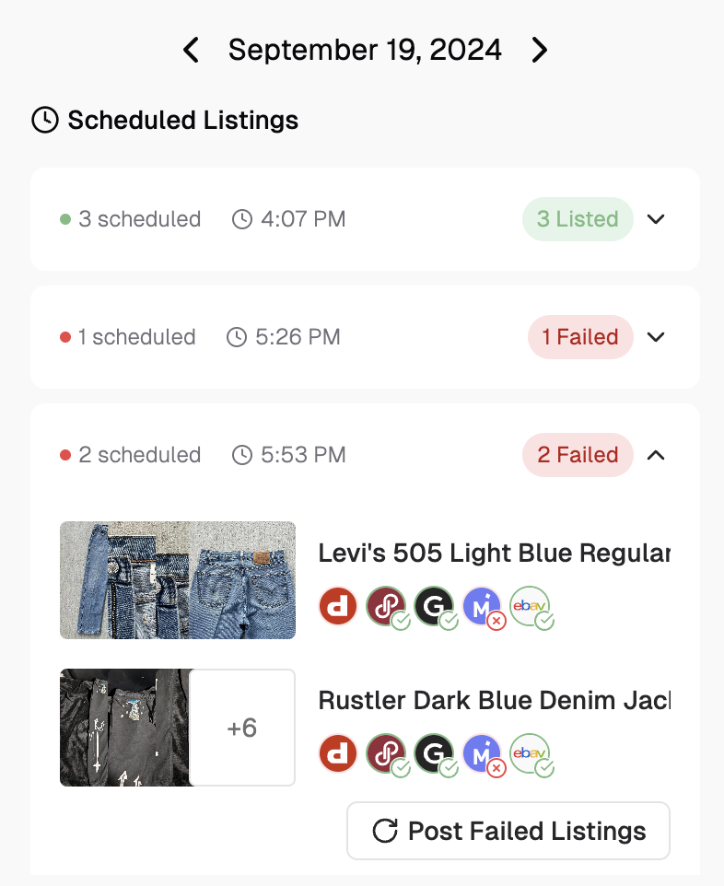
Task: Select the Depop icon on the Levi's 505 listing
Action: 338,606
